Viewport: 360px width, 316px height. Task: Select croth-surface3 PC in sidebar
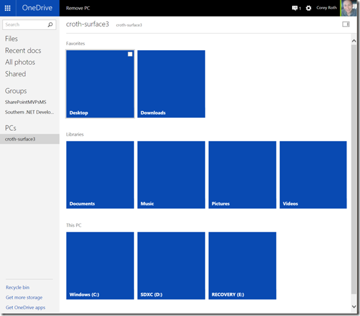[x=29, y=139]
